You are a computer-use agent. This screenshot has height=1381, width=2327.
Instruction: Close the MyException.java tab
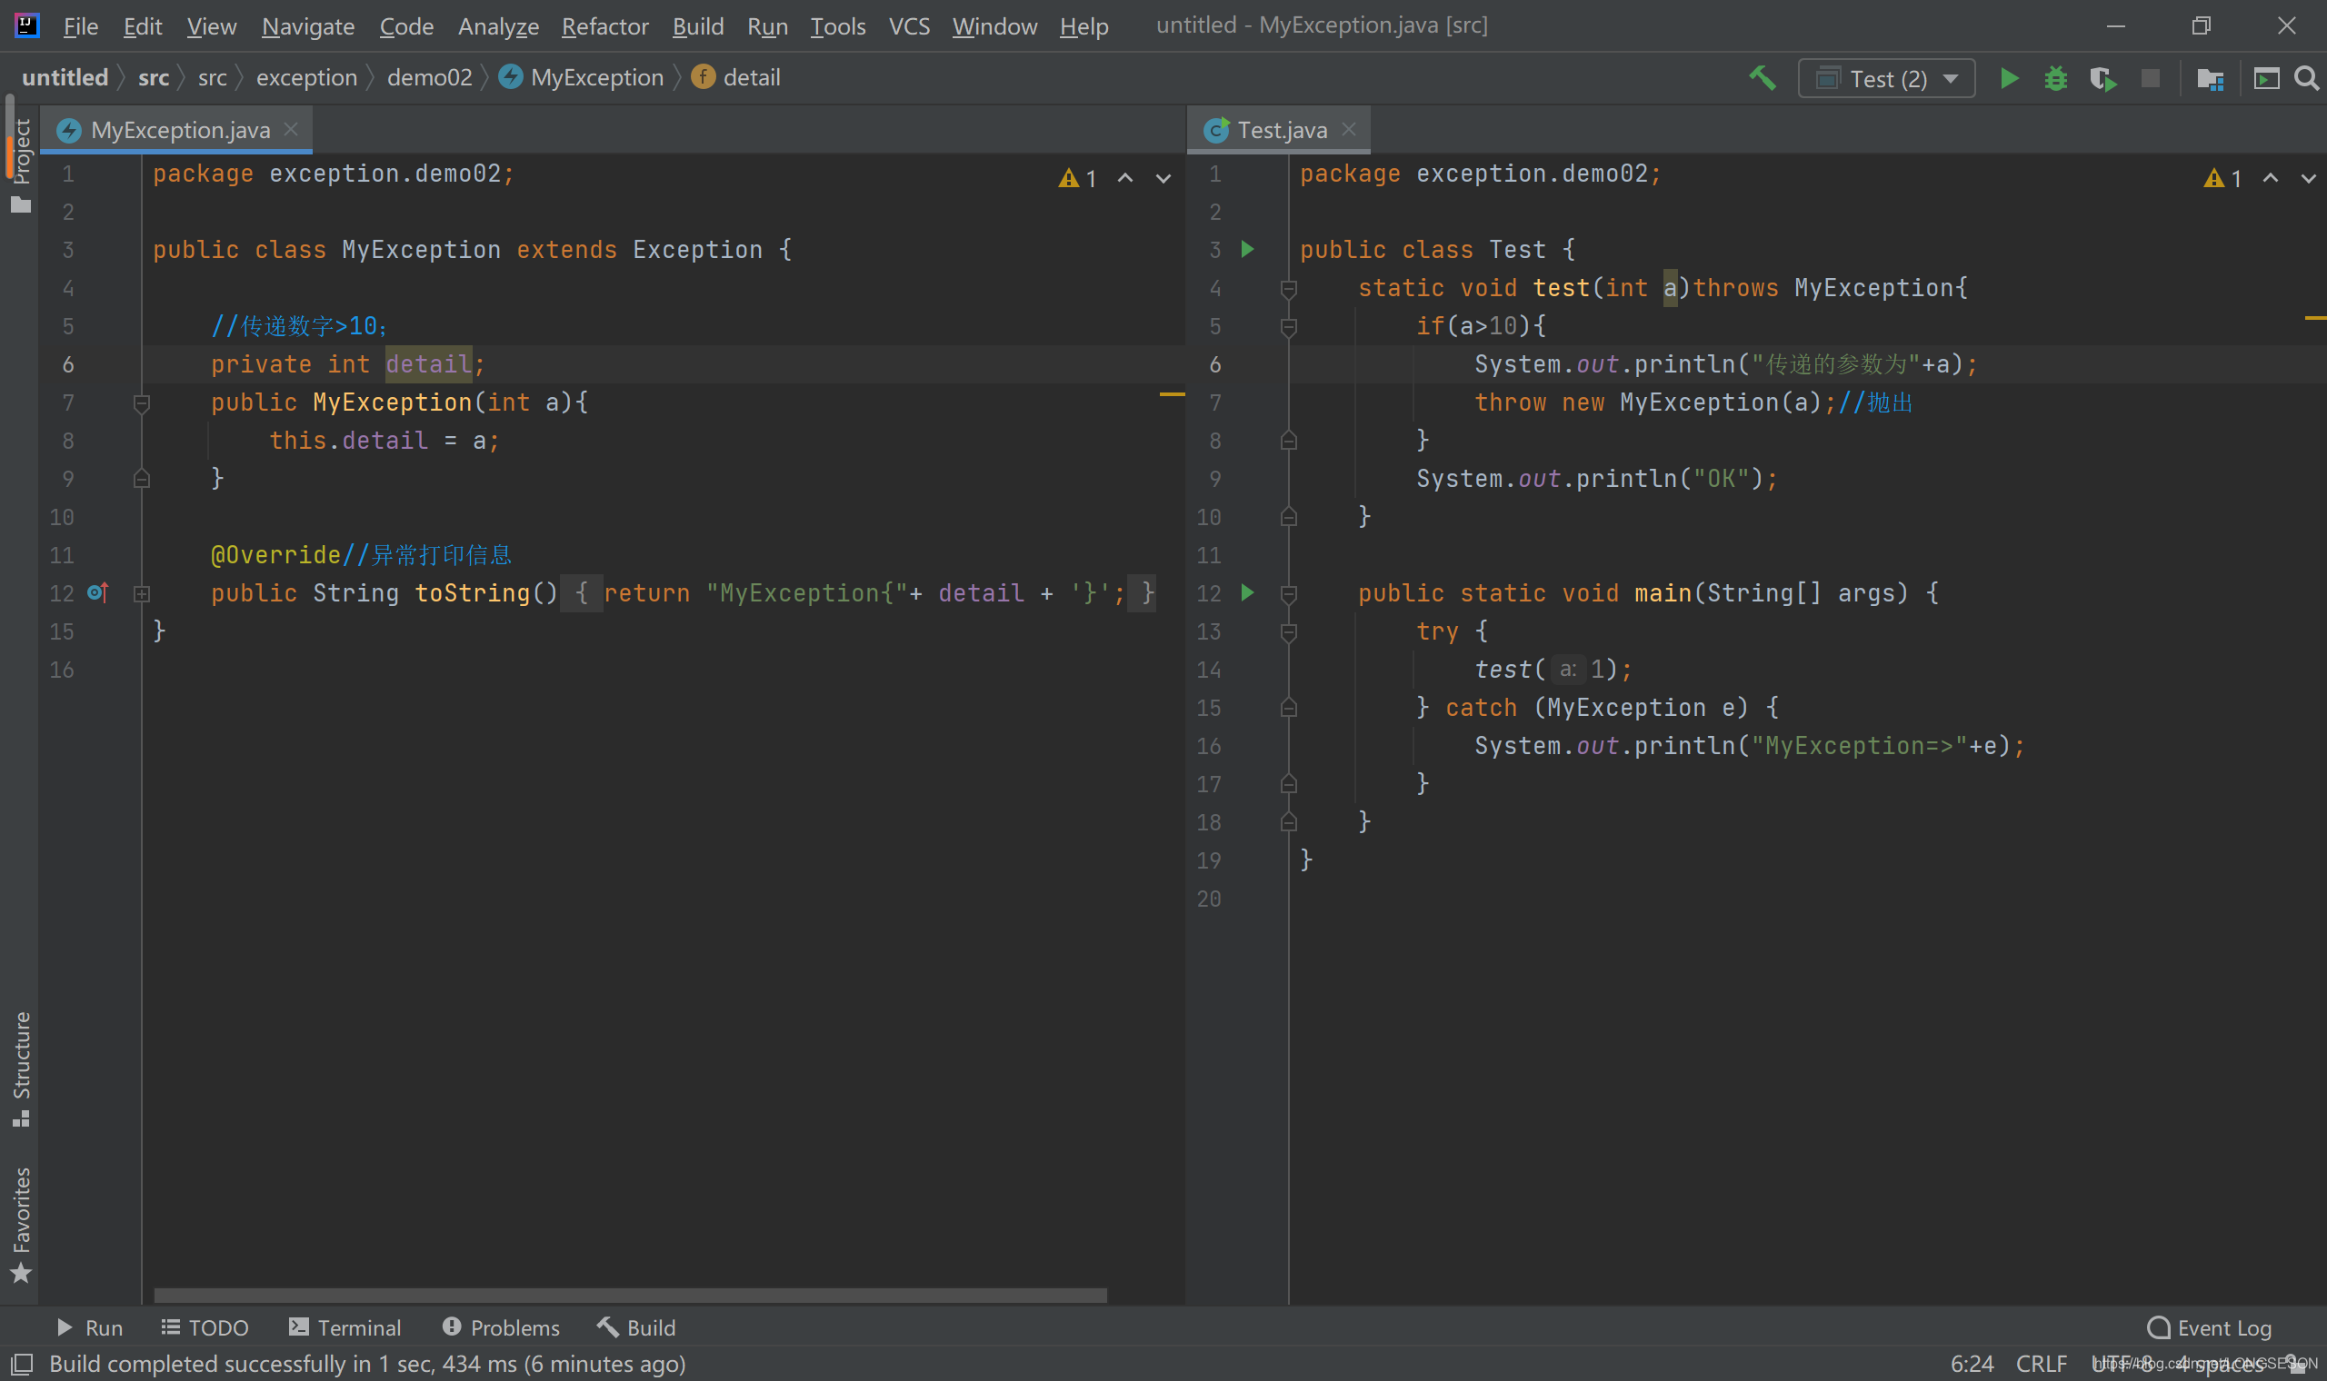tap(292, 129)
